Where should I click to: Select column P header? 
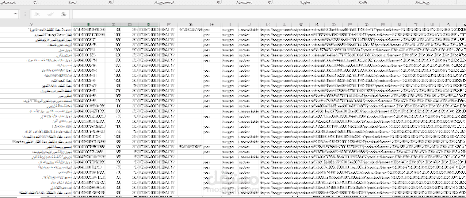[350, 24]
